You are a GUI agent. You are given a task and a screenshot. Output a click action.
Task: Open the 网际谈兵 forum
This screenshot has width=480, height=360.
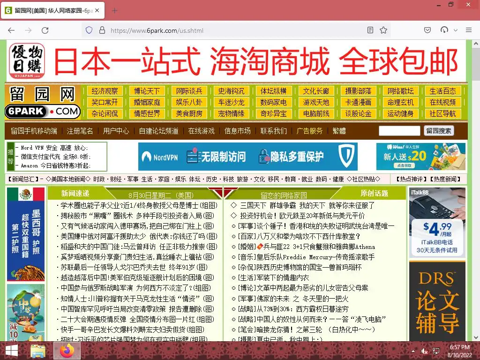tap(189, 91)
